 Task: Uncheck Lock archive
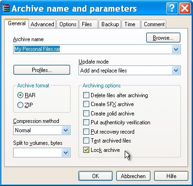(101, 150)
